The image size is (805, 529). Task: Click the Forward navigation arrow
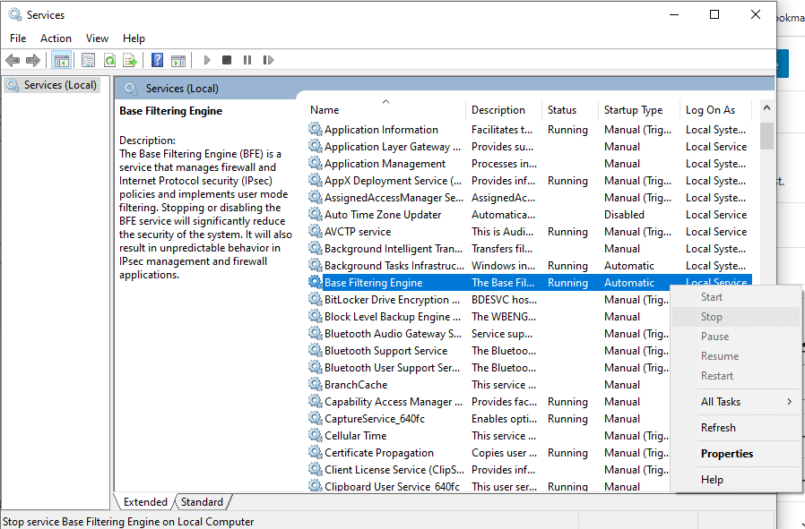coord(34,60)
